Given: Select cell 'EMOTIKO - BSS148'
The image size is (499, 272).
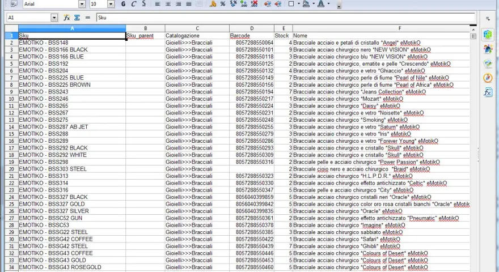Looking at the screenshot, I should coord(72,42).
